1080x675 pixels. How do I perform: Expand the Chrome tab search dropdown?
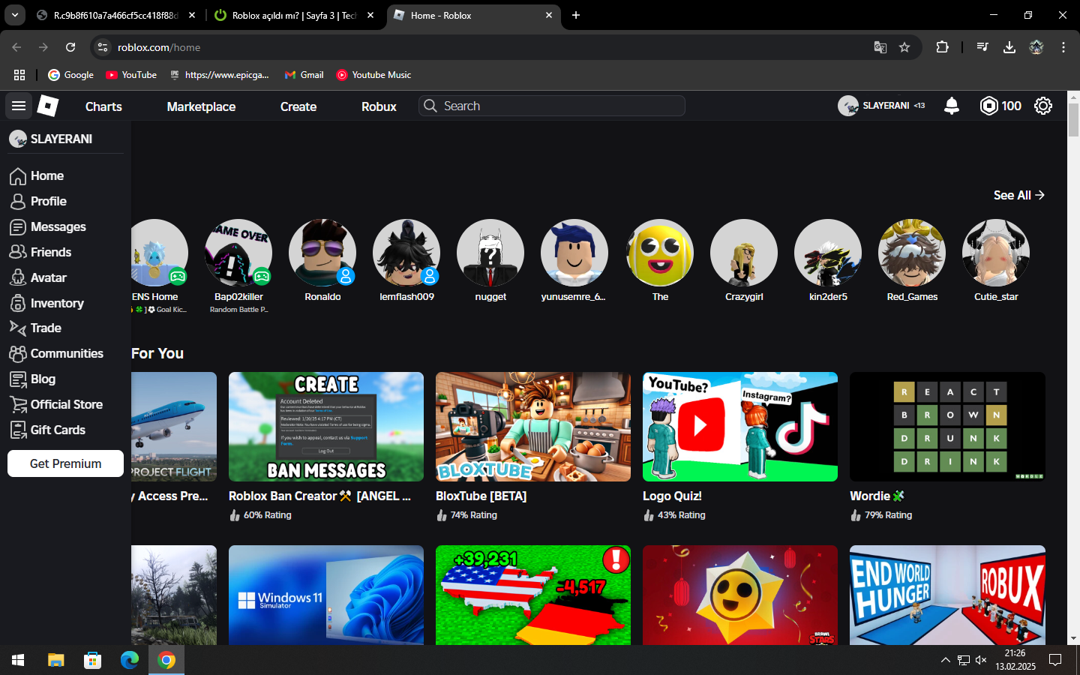pos(15,15)
